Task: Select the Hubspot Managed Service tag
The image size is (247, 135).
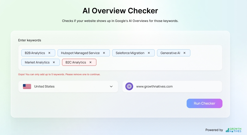Action: point(84,53)
